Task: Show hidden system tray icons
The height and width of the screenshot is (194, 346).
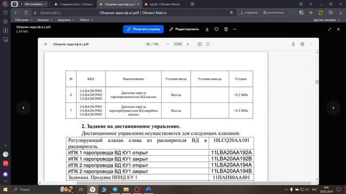Action: (x=286, y=189)
